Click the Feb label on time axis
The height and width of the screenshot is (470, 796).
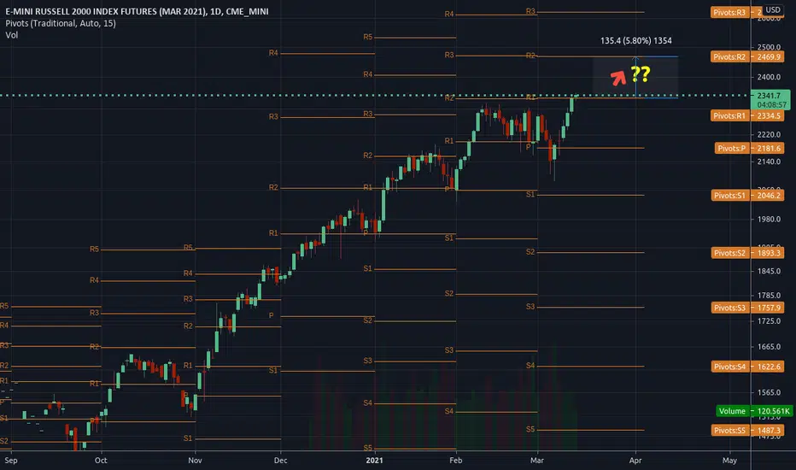[456, 461]
